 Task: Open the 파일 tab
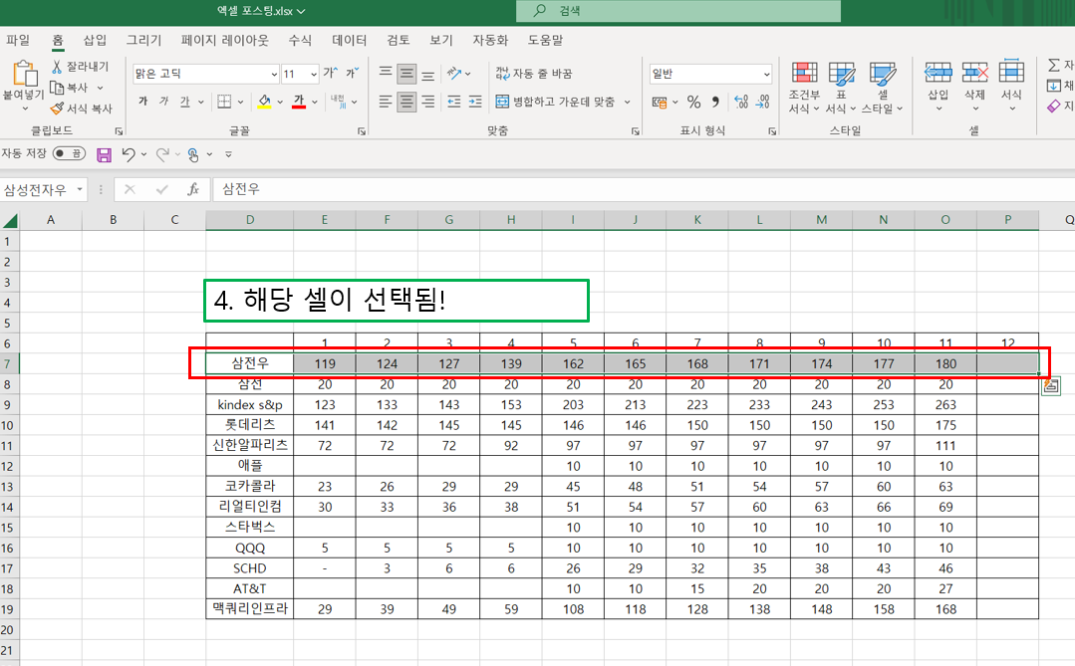(x=18, y=40)
